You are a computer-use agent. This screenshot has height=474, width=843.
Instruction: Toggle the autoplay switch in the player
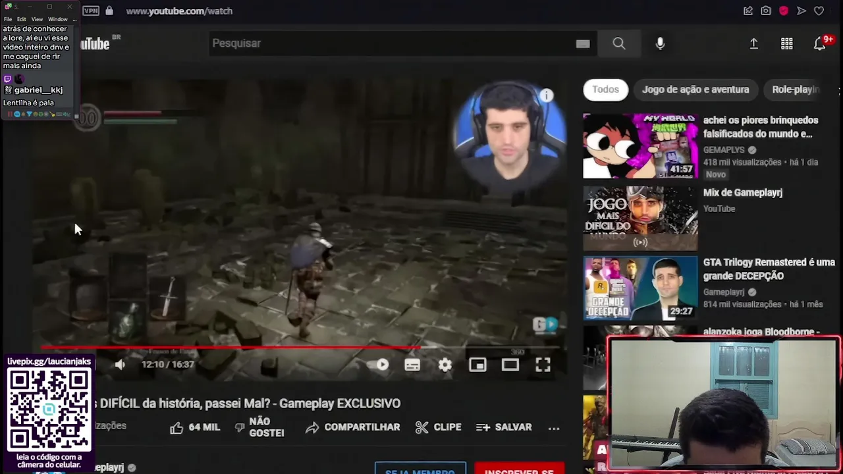point(379,365)
